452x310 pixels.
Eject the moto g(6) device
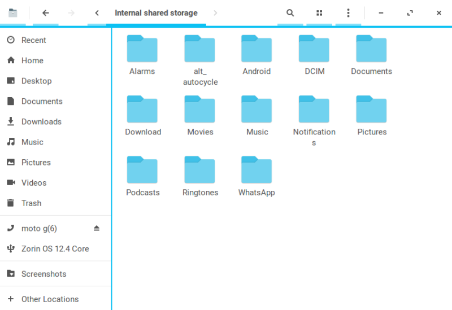pos(96,228)
